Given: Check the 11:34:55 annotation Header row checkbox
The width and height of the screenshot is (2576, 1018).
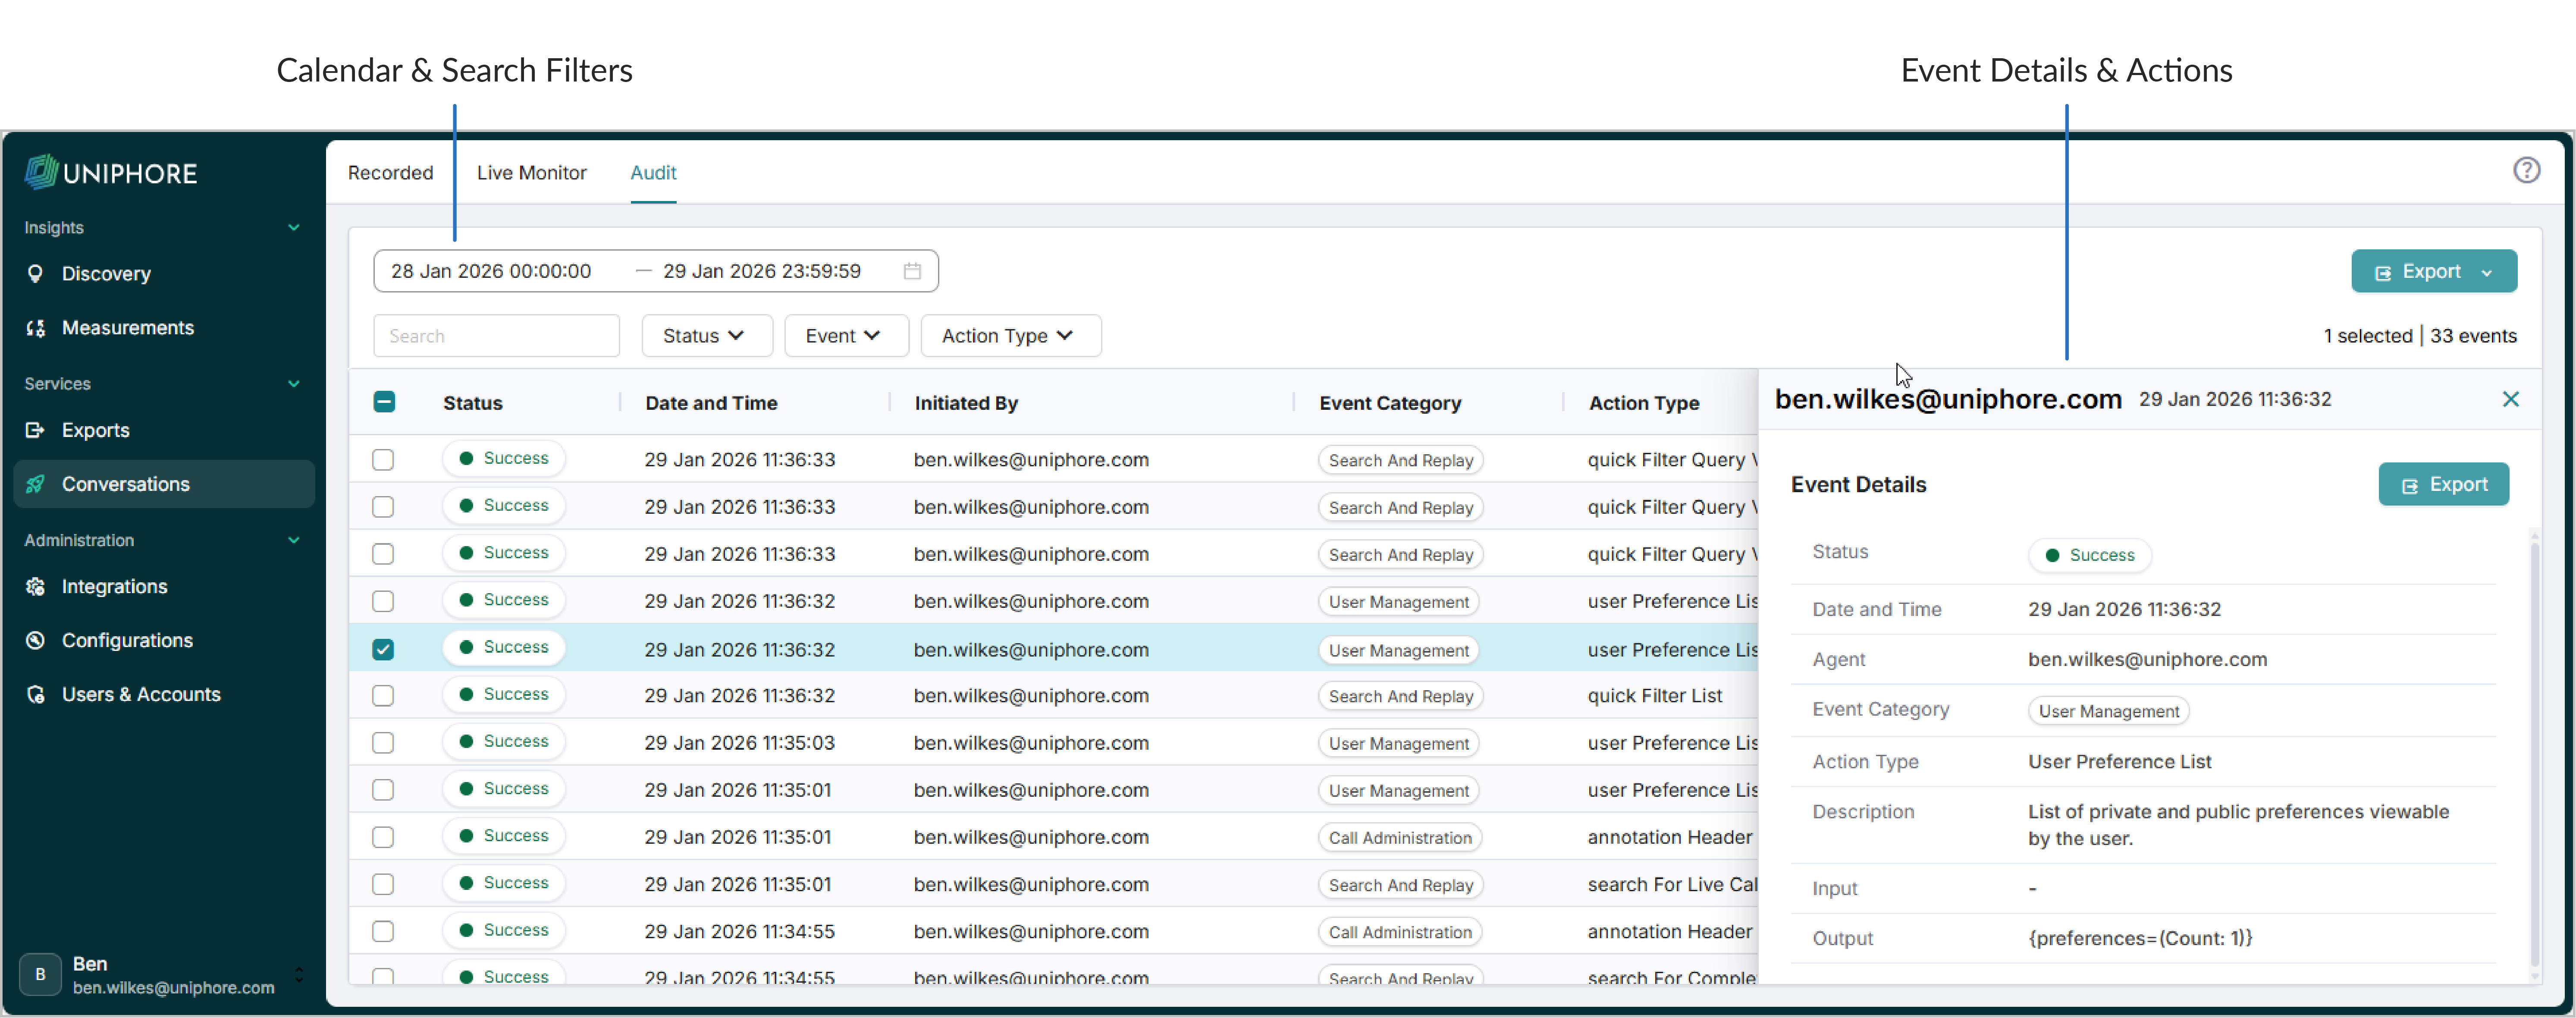Looking at the screenshot, I should pos(383,931).
